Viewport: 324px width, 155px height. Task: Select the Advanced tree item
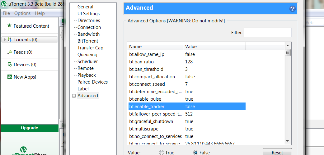coord(87,95)
